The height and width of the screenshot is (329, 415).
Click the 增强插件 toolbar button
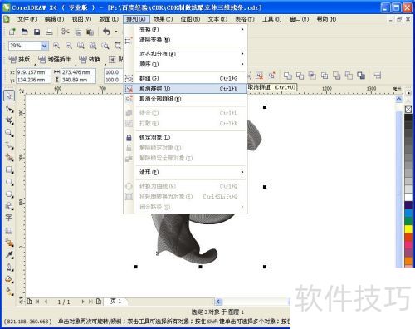click(x=55, y=59)
